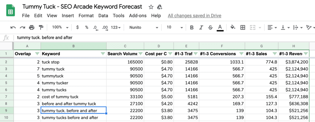Screen dimensions: 315x122
Task: Open the #1-3 Sales column filter
Action: (275, 54)
